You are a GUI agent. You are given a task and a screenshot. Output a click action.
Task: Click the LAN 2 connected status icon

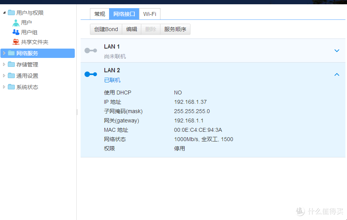[91, 74]
